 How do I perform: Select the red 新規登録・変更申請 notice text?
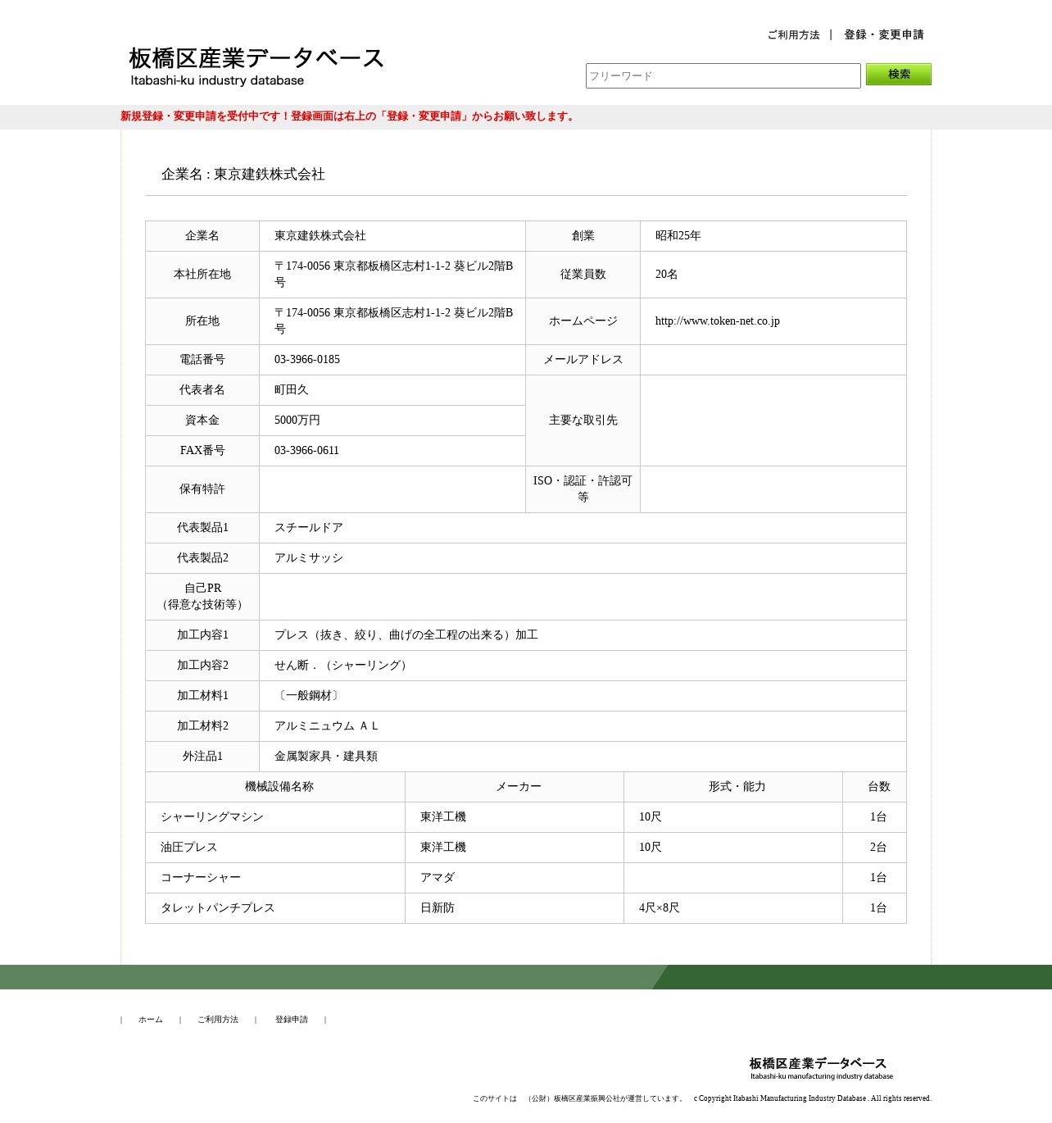pyautogui.click(x=349, y=116)
